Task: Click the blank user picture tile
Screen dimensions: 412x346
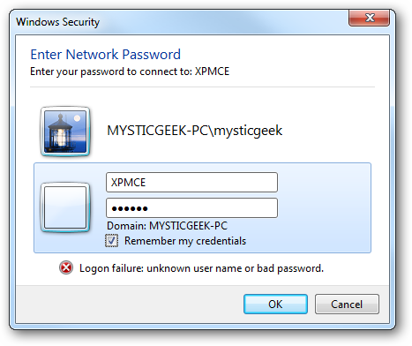Action: pyautogui.click(x=65, y=207)
